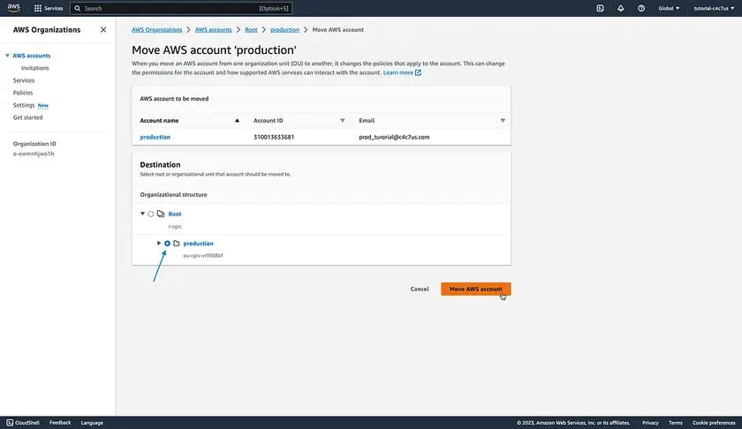Follow the AWS accounts breadcrumb link
742x429 pixels.
coord(214,29)
